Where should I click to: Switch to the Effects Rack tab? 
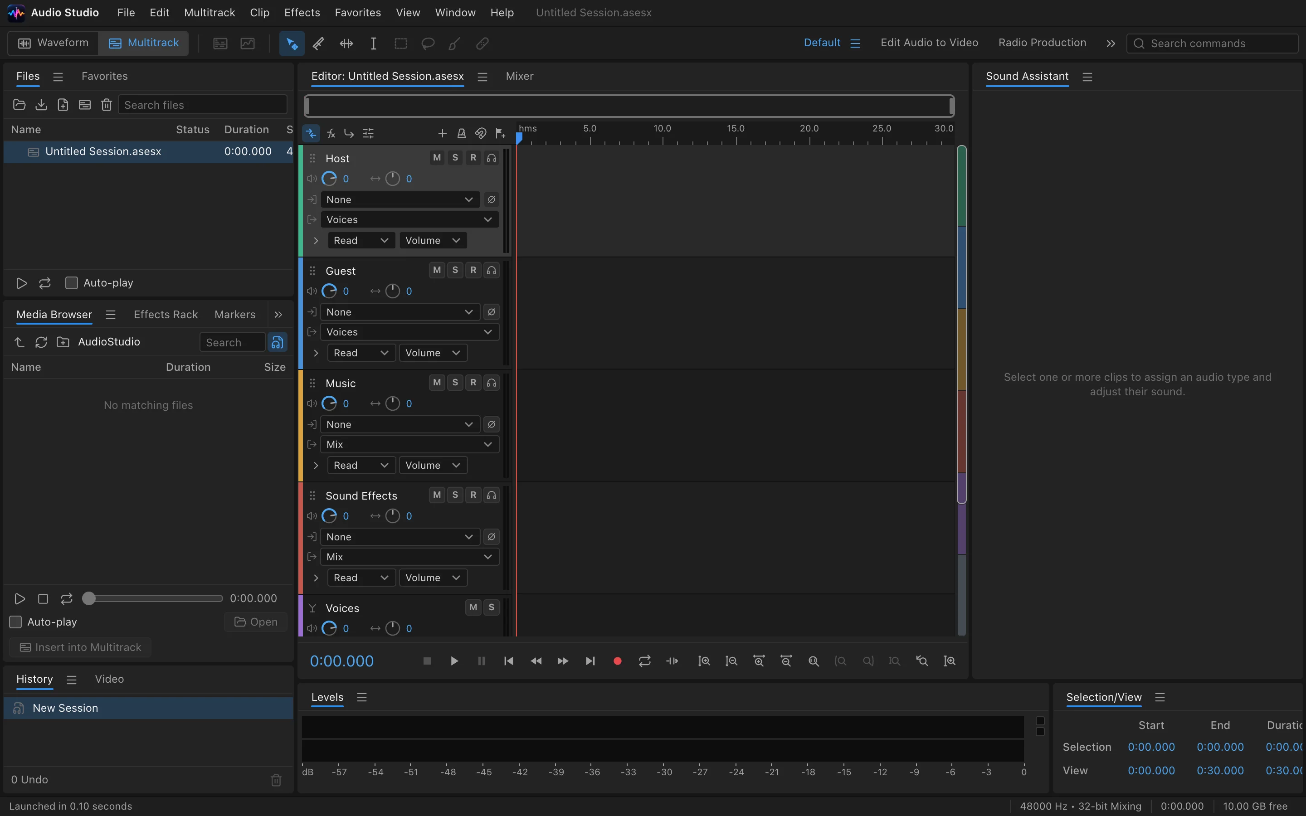click(166, 315)
